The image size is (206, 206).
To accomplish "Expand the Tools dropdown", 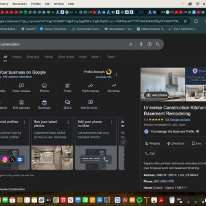I will 112,57.
